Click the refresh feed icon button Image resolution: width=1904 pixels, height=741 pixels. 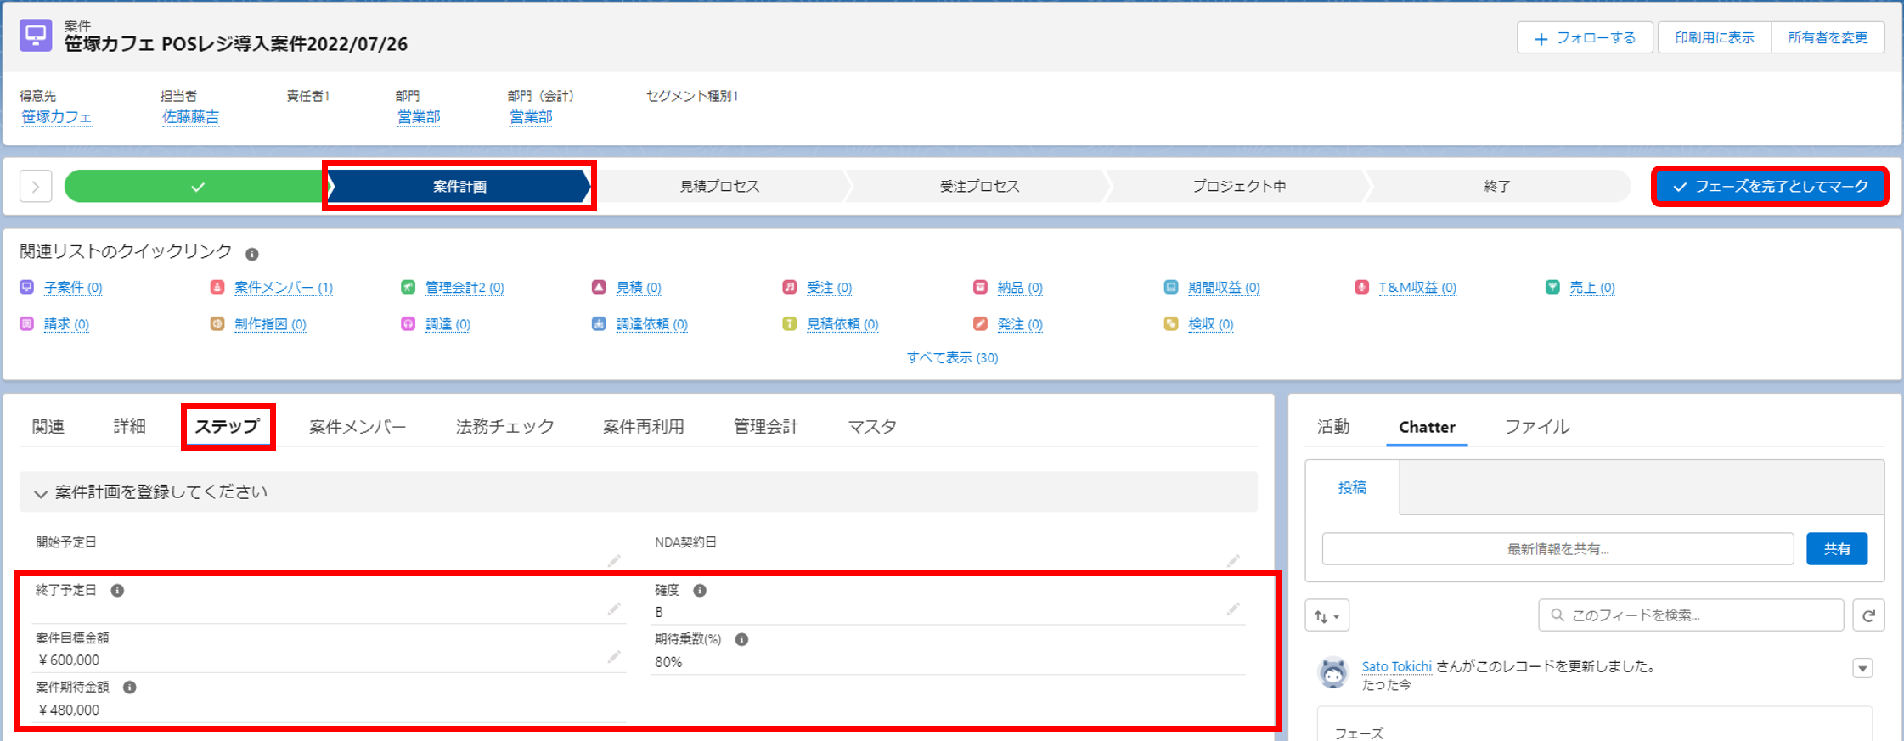click(x=1868, y=615)
